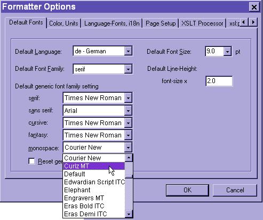Pick Engravers MT font

pyautogui.click(x=94, y=198)
